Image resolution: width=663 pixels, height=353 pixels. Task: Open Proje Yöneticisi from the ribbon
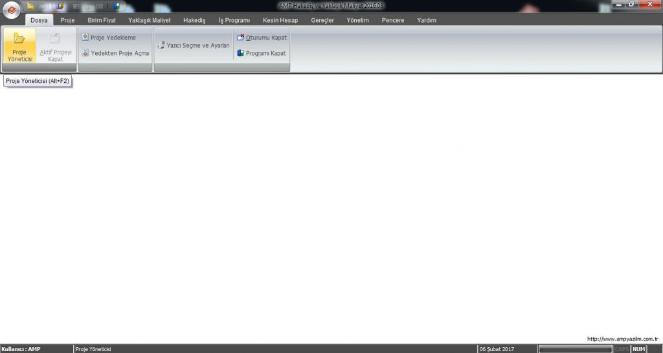[19, 47]
